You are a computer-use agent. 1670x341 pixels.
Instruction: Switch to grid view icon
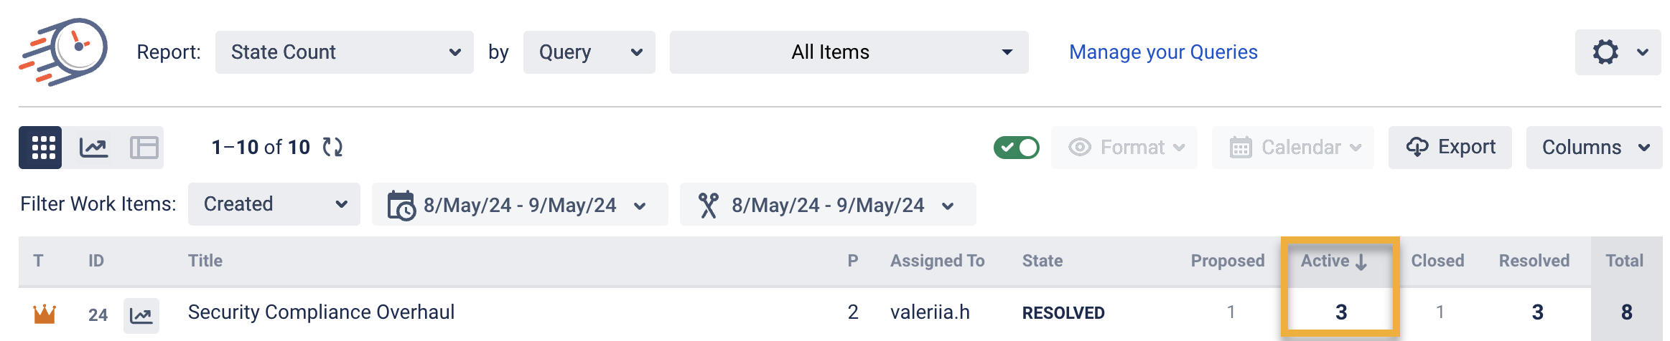[41, 148]
